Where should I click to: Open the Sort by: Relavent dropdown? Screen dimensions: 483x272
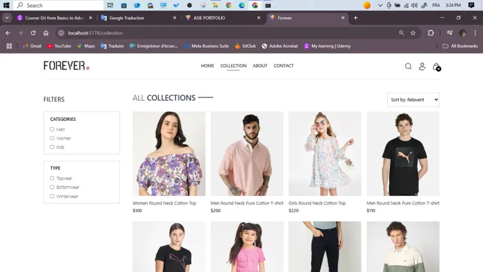(x=413, y=99)
